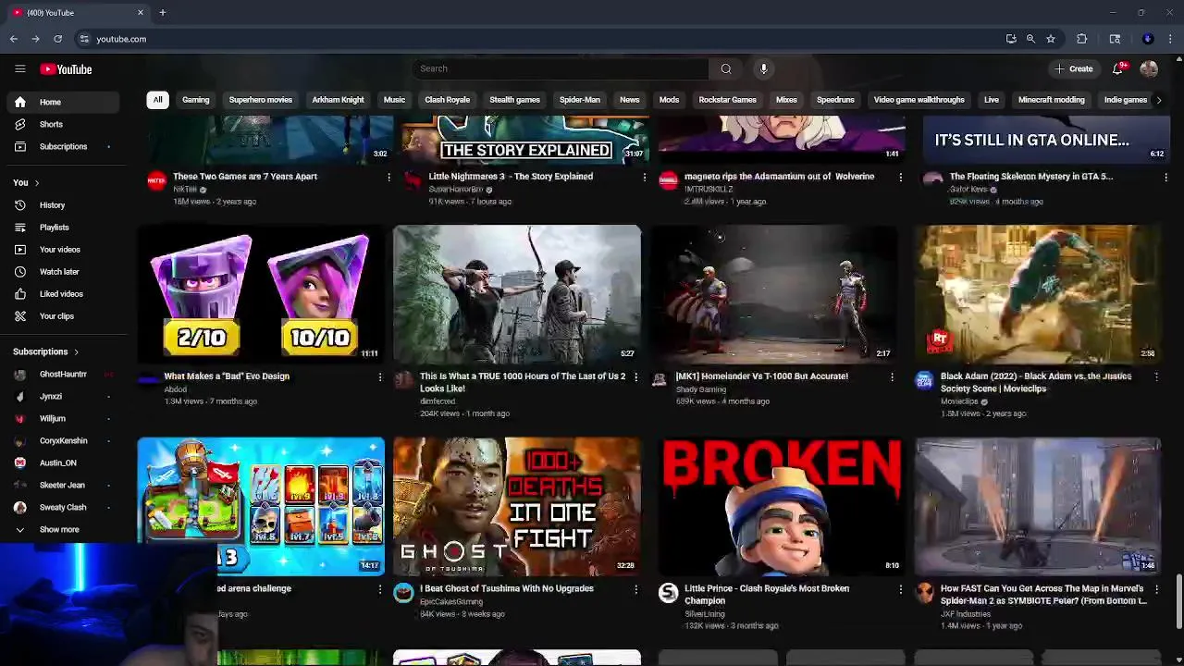Select the Speedruns chip

coord(835,100)
